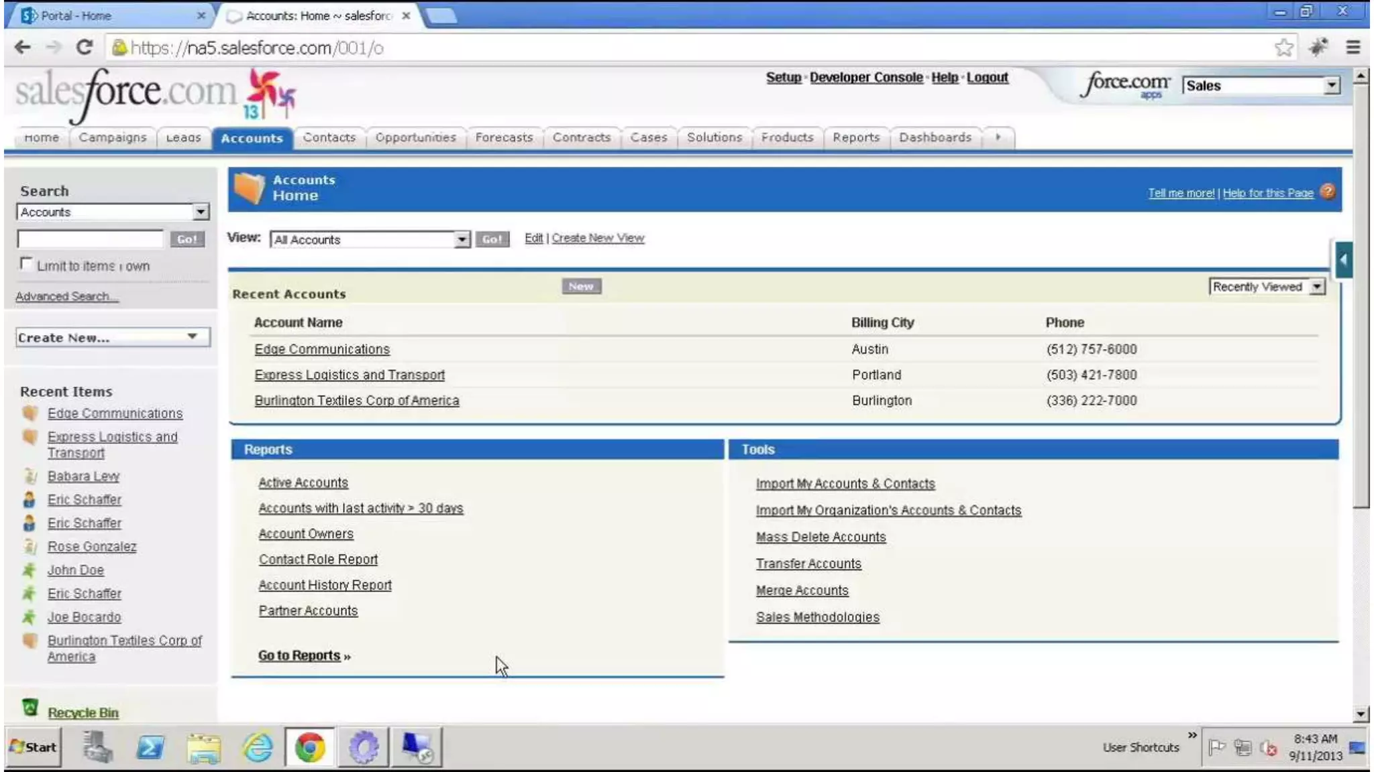Open Chrome menu hamburger icon
The image size is (1374, 772).
(1353, 48)
